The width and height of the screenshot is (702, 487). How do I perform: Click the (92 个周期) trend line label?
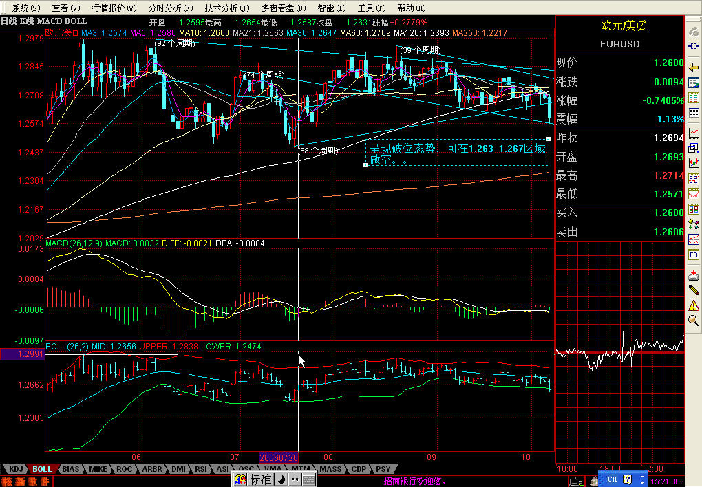pos(175,43)
